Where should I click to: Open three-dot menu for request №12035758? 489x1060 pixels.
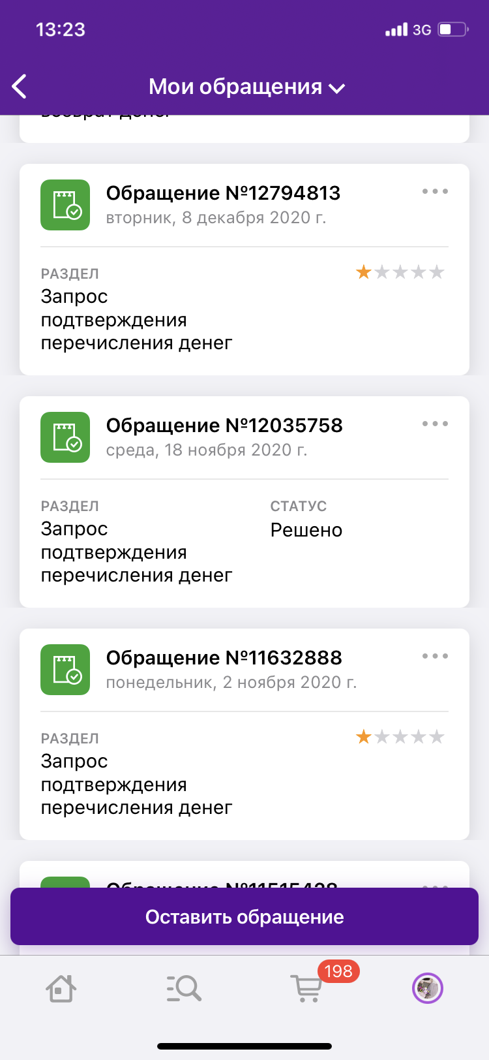click(x=435, y=424)
